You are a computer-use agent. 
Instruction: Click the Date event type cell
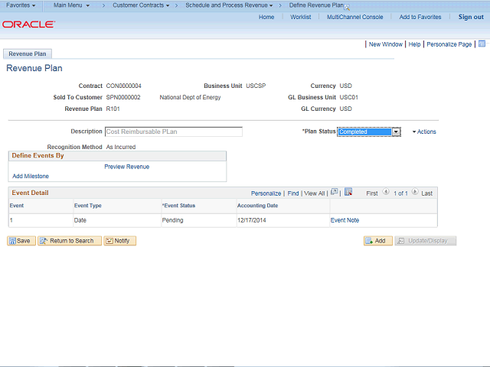pyautogui.click(x=80, y=220)
